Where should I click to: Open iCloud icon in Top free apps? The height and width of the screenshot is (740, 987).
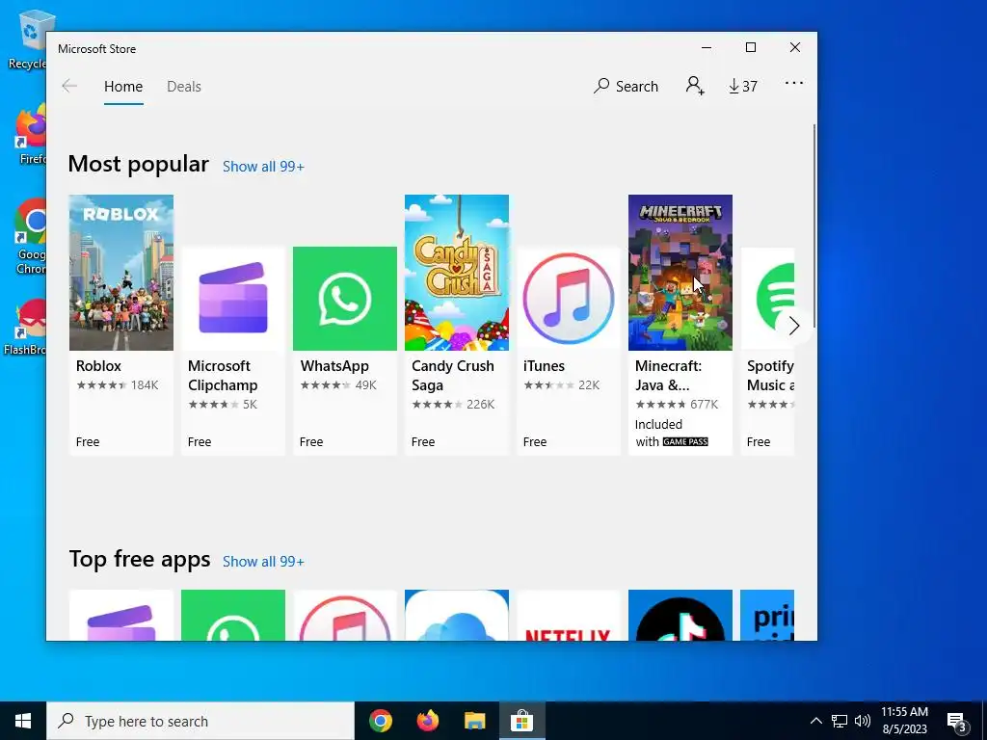456,615
